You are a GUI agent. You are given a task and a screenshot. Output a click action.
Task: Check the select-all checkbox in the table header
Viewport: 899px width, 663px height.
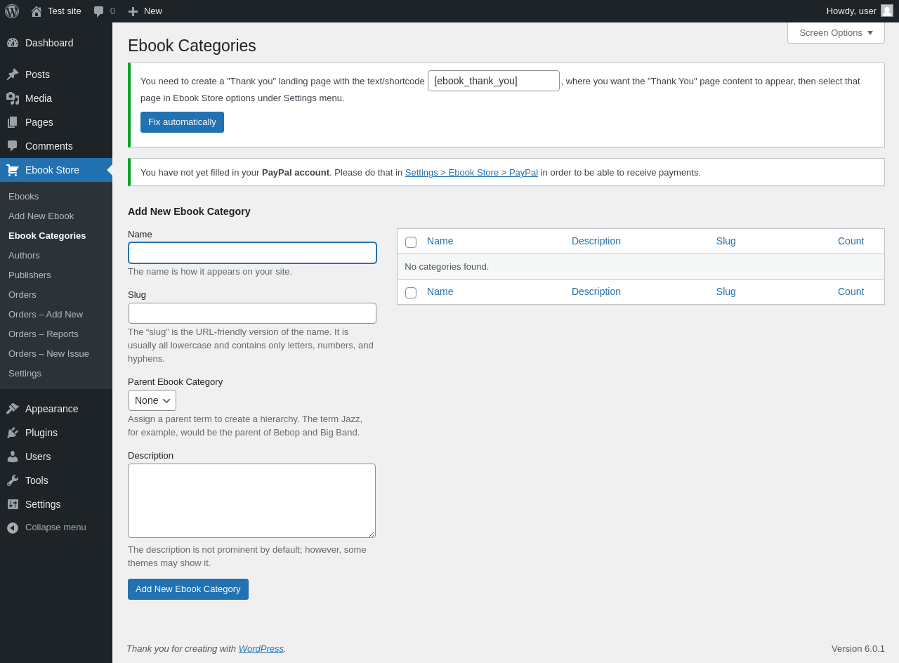coord(411,242)
